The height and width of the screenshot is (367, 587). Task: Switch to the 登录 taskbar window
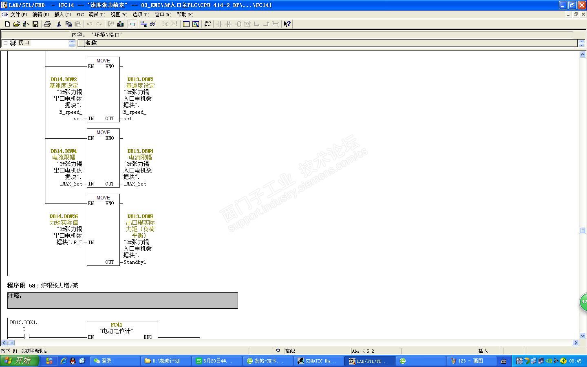point(116,361)
